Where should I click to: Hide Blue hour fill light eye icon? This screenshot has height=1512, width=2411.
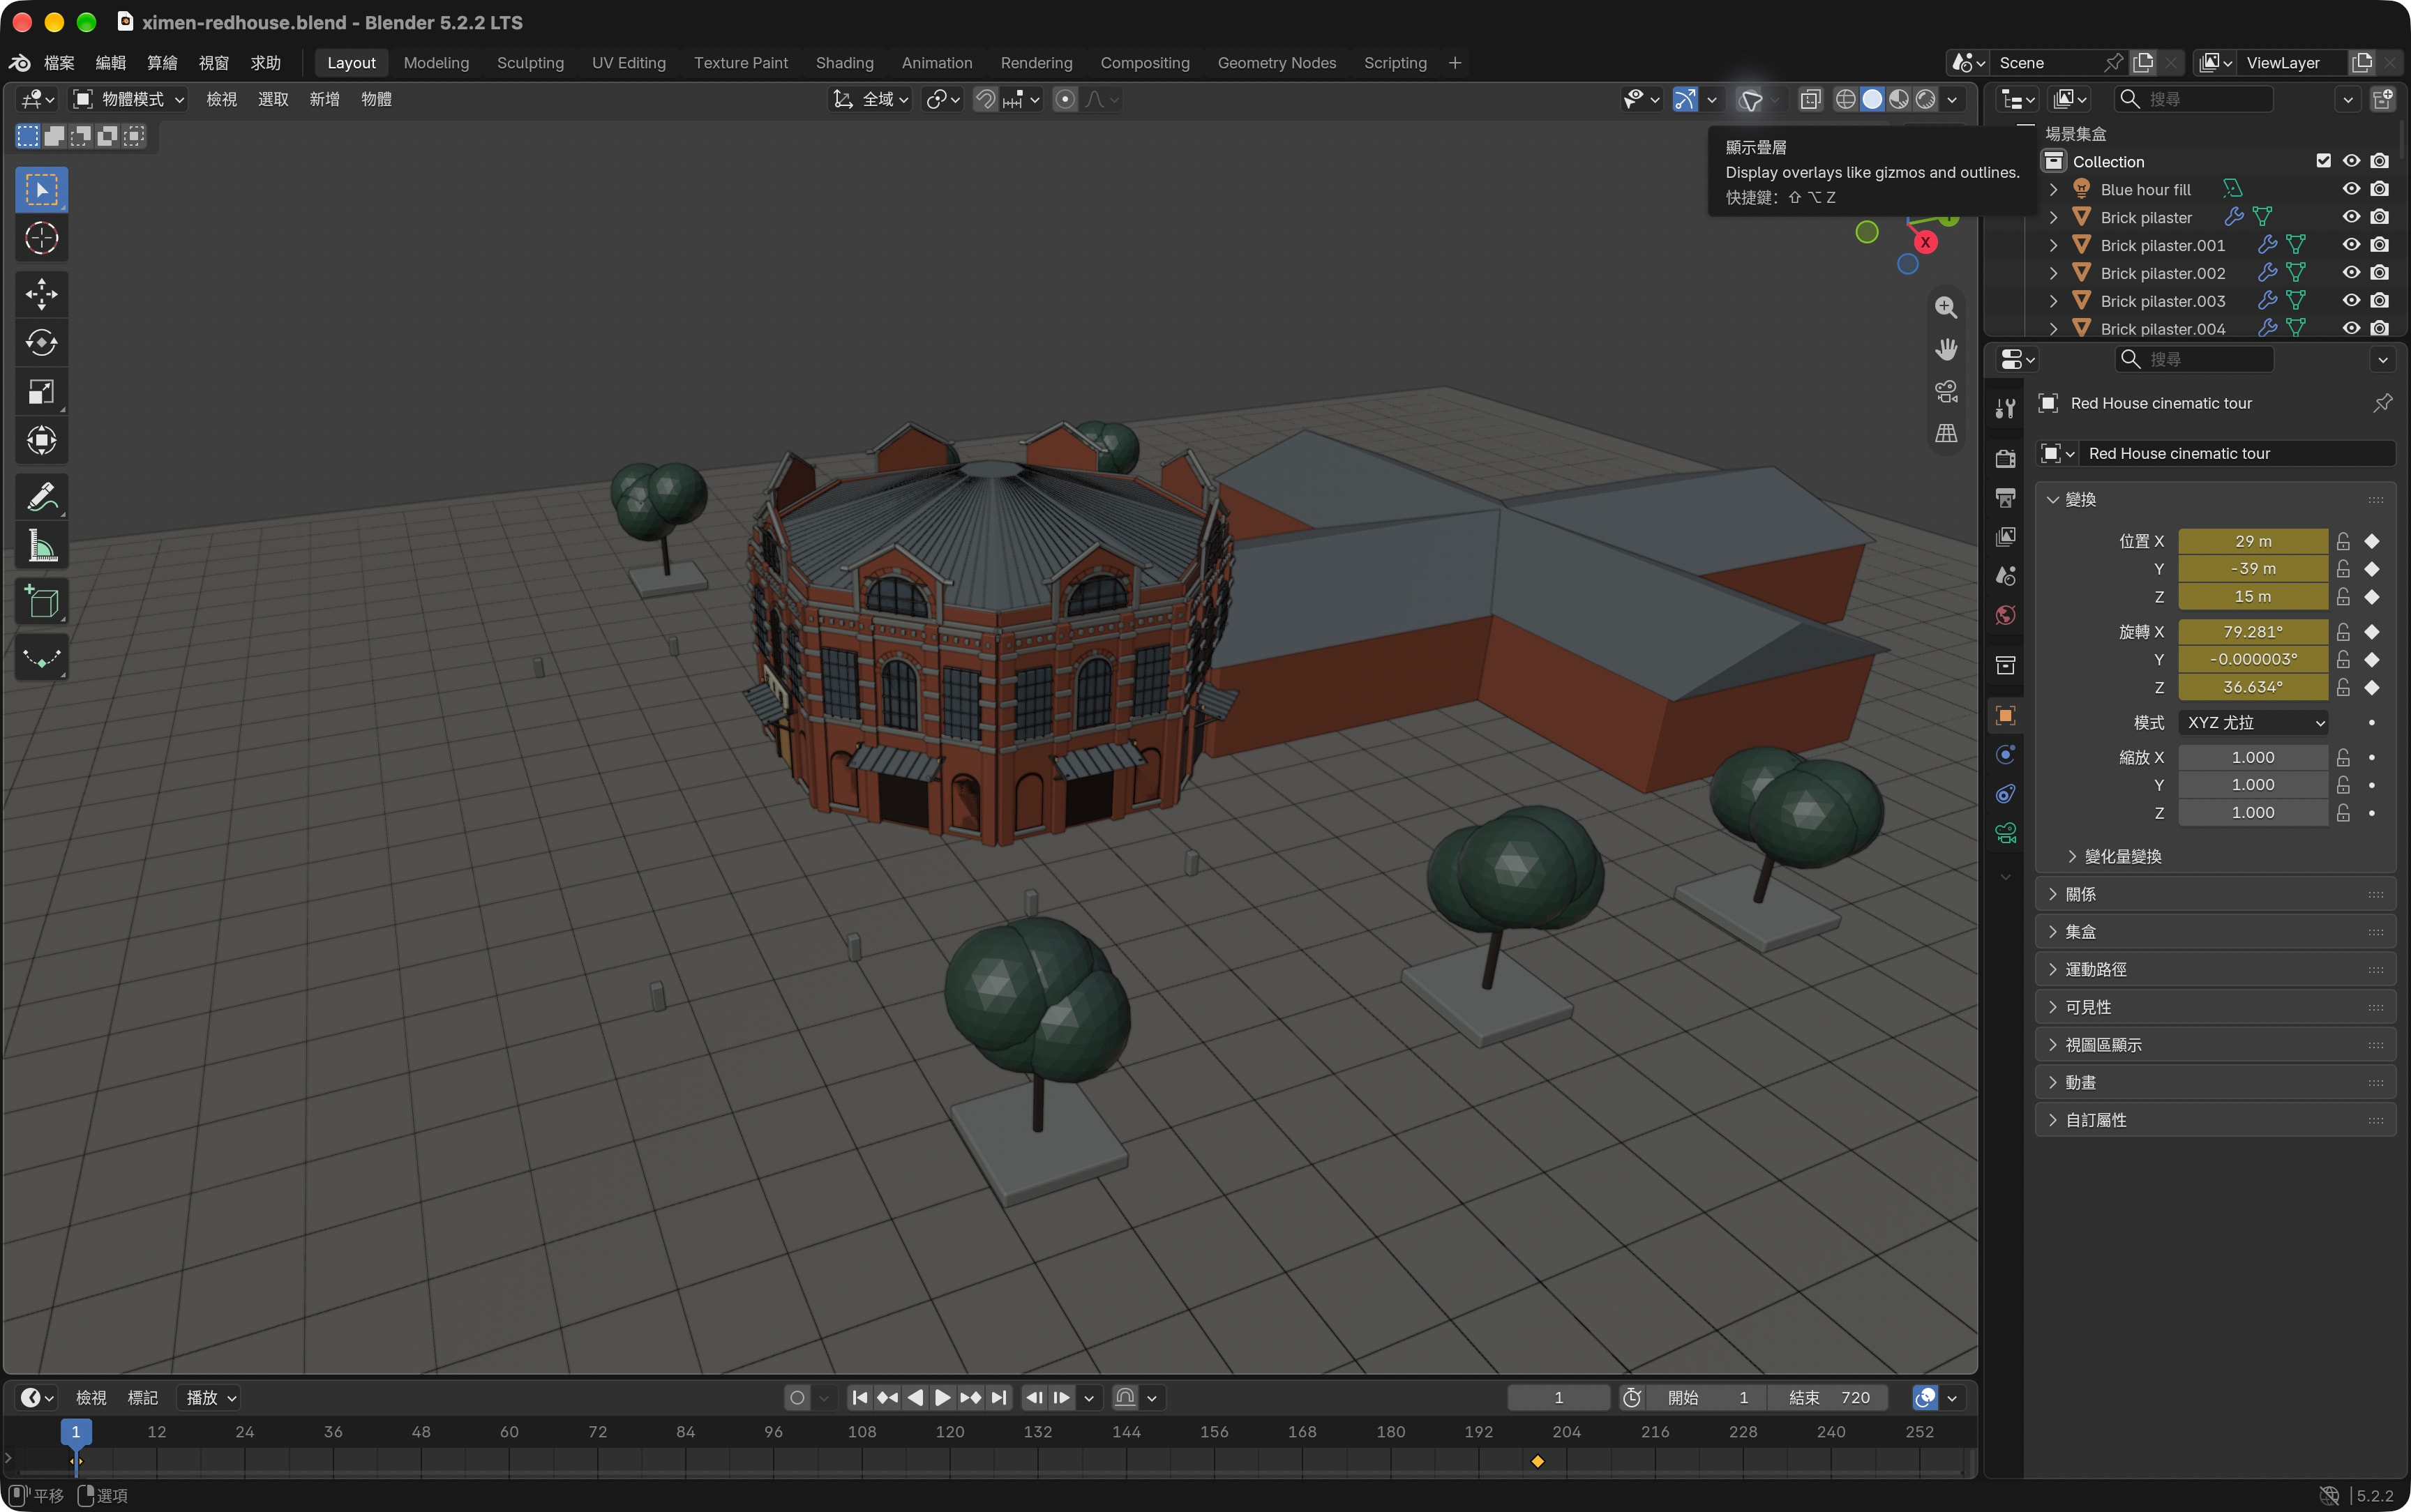tap(2351, 189)
